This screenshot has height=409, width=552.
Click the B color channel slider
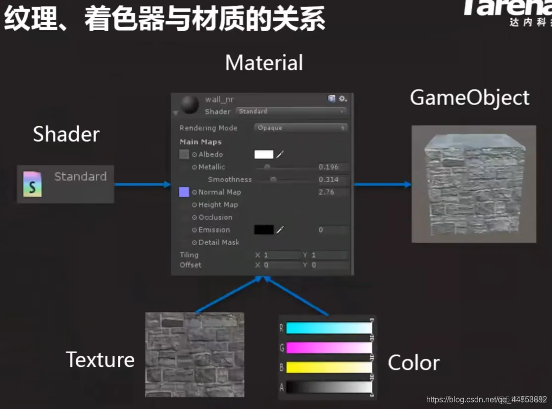(329, 367)
